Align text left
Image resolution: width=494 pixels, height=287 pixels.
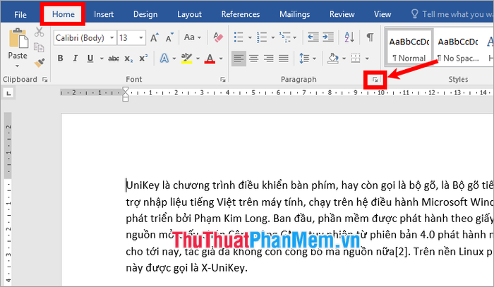pos(239,59)
